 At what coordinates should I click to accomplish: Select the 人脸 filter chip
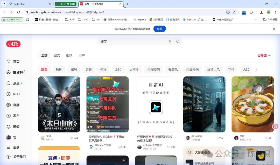[x=246, y=70]
